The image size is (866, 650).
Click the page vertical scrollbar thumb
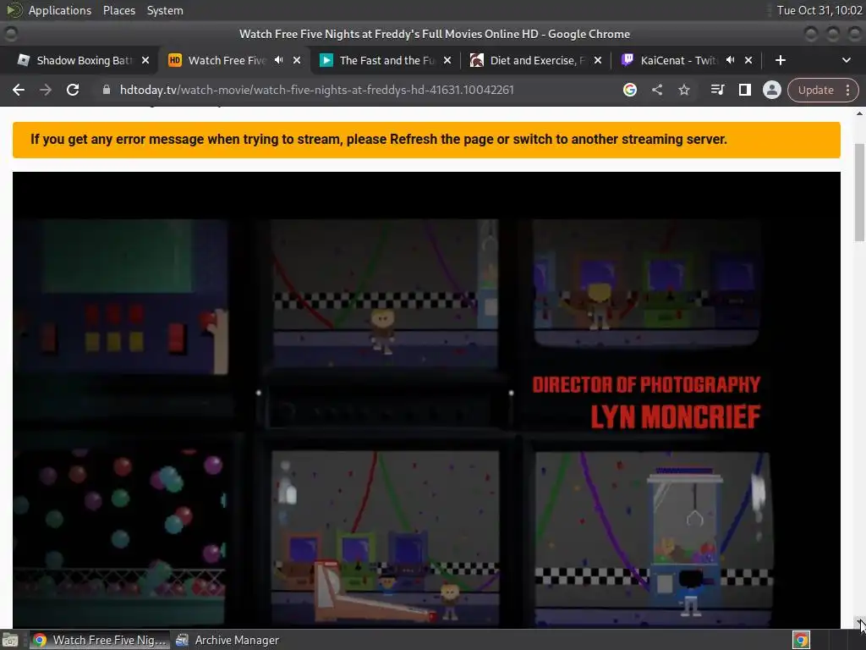859,192
